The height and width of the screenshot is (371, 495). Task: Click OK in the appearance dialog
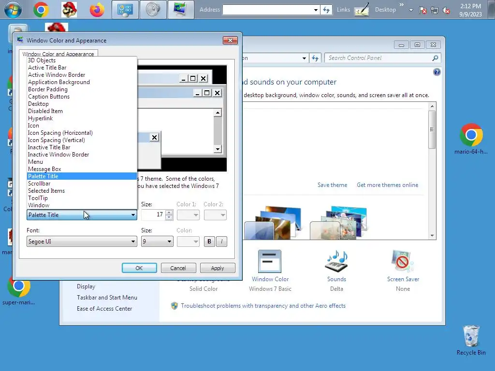coord(139,268)
